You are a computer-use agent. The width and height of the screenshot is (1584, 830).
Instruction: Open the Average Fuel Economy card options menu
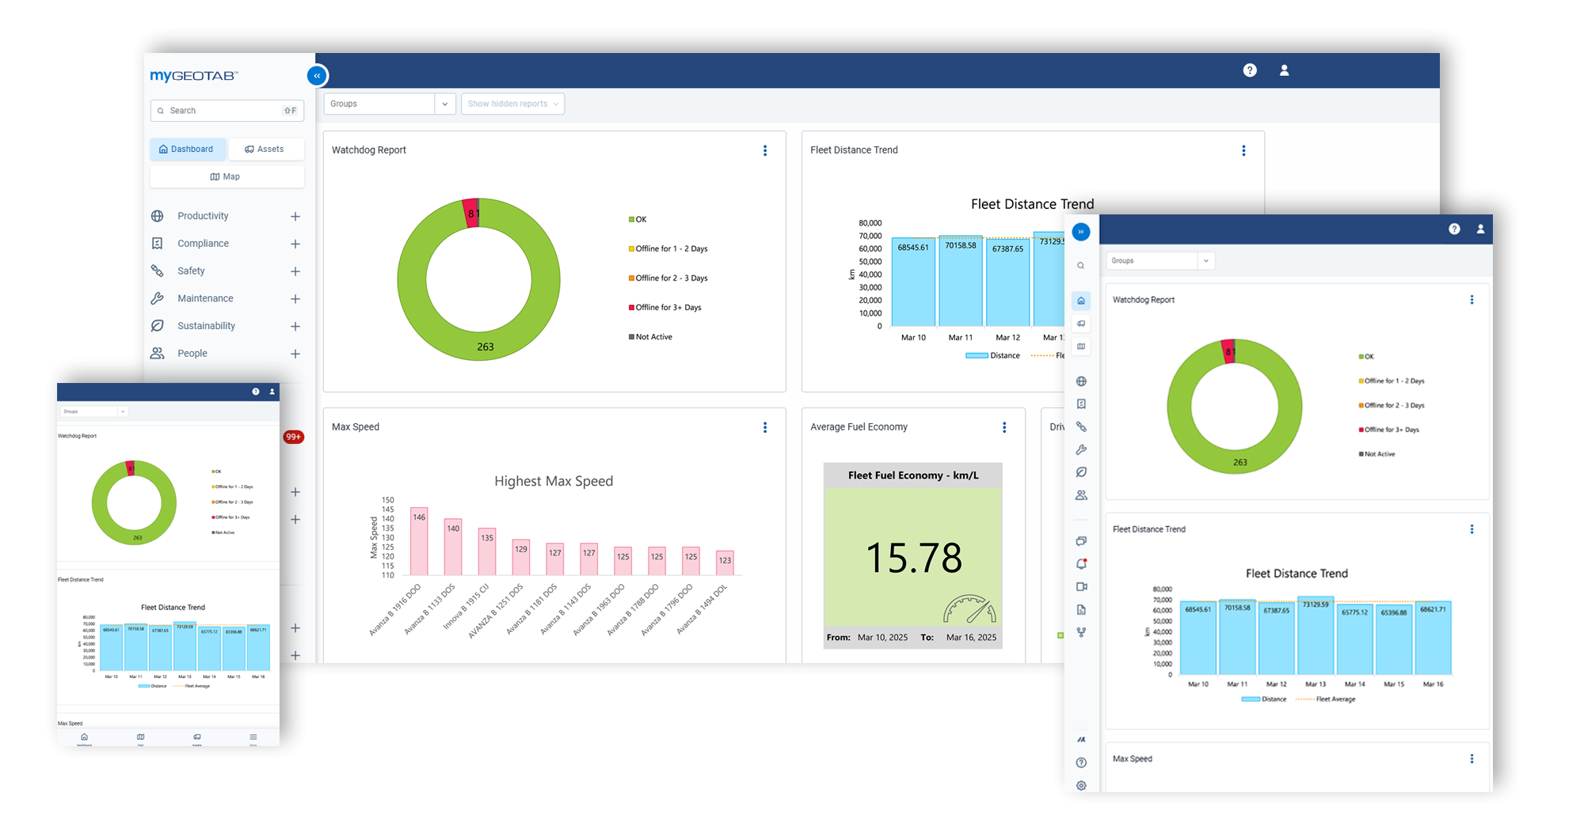click(1004, 427)
